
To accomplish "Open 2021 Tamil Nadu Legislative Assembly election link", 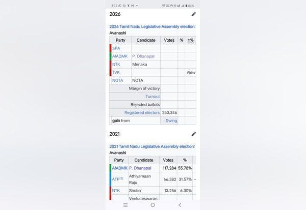I will (x=152, y=146).
